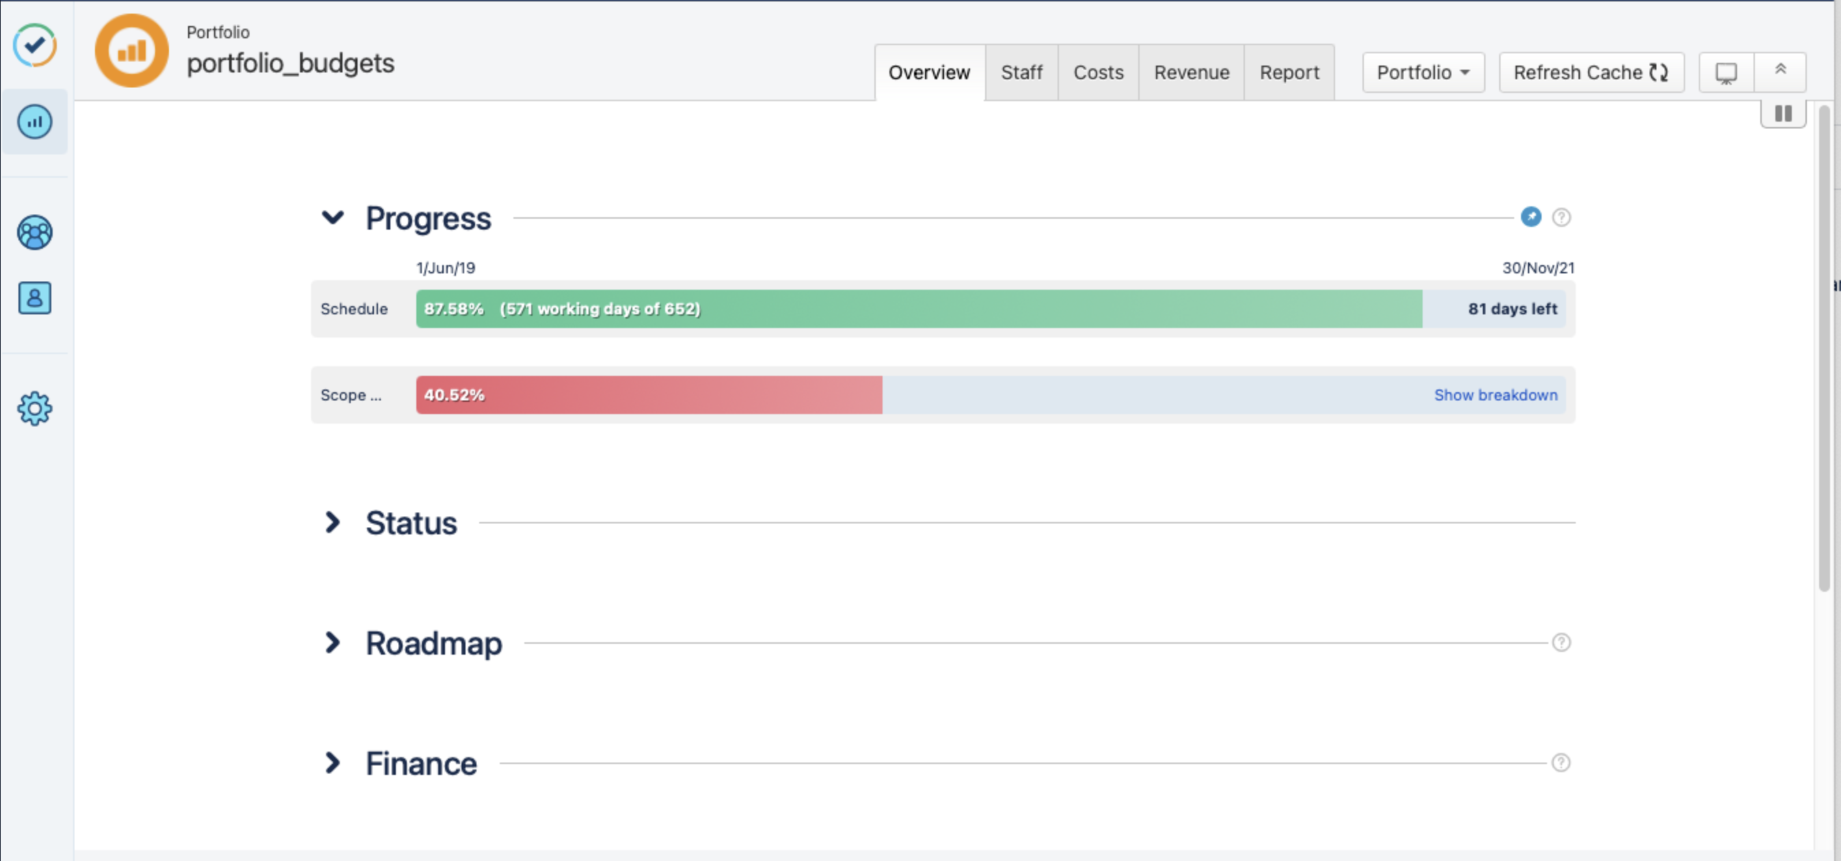Open the settings gear icon
This screenshot has height=861, width=1841.
[34, 409]
